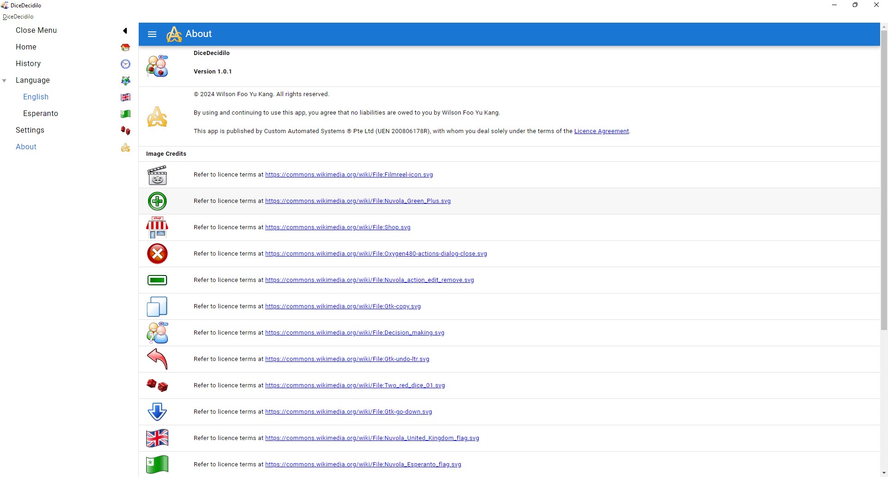Click the DiceDecidilo title bar app icon
Image resolution: width=888 pixels, height=477 pixels.
(5, 6)
